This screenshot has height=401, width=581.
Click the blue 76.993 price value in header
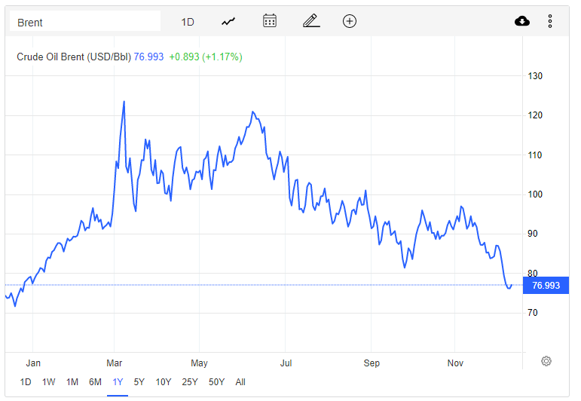[148, 57]
